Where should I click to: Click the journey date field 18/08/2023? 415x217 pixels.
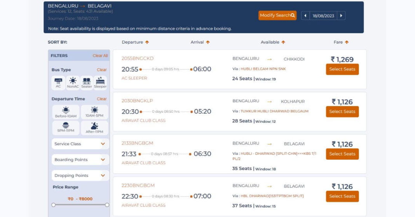tap(323, 16)
